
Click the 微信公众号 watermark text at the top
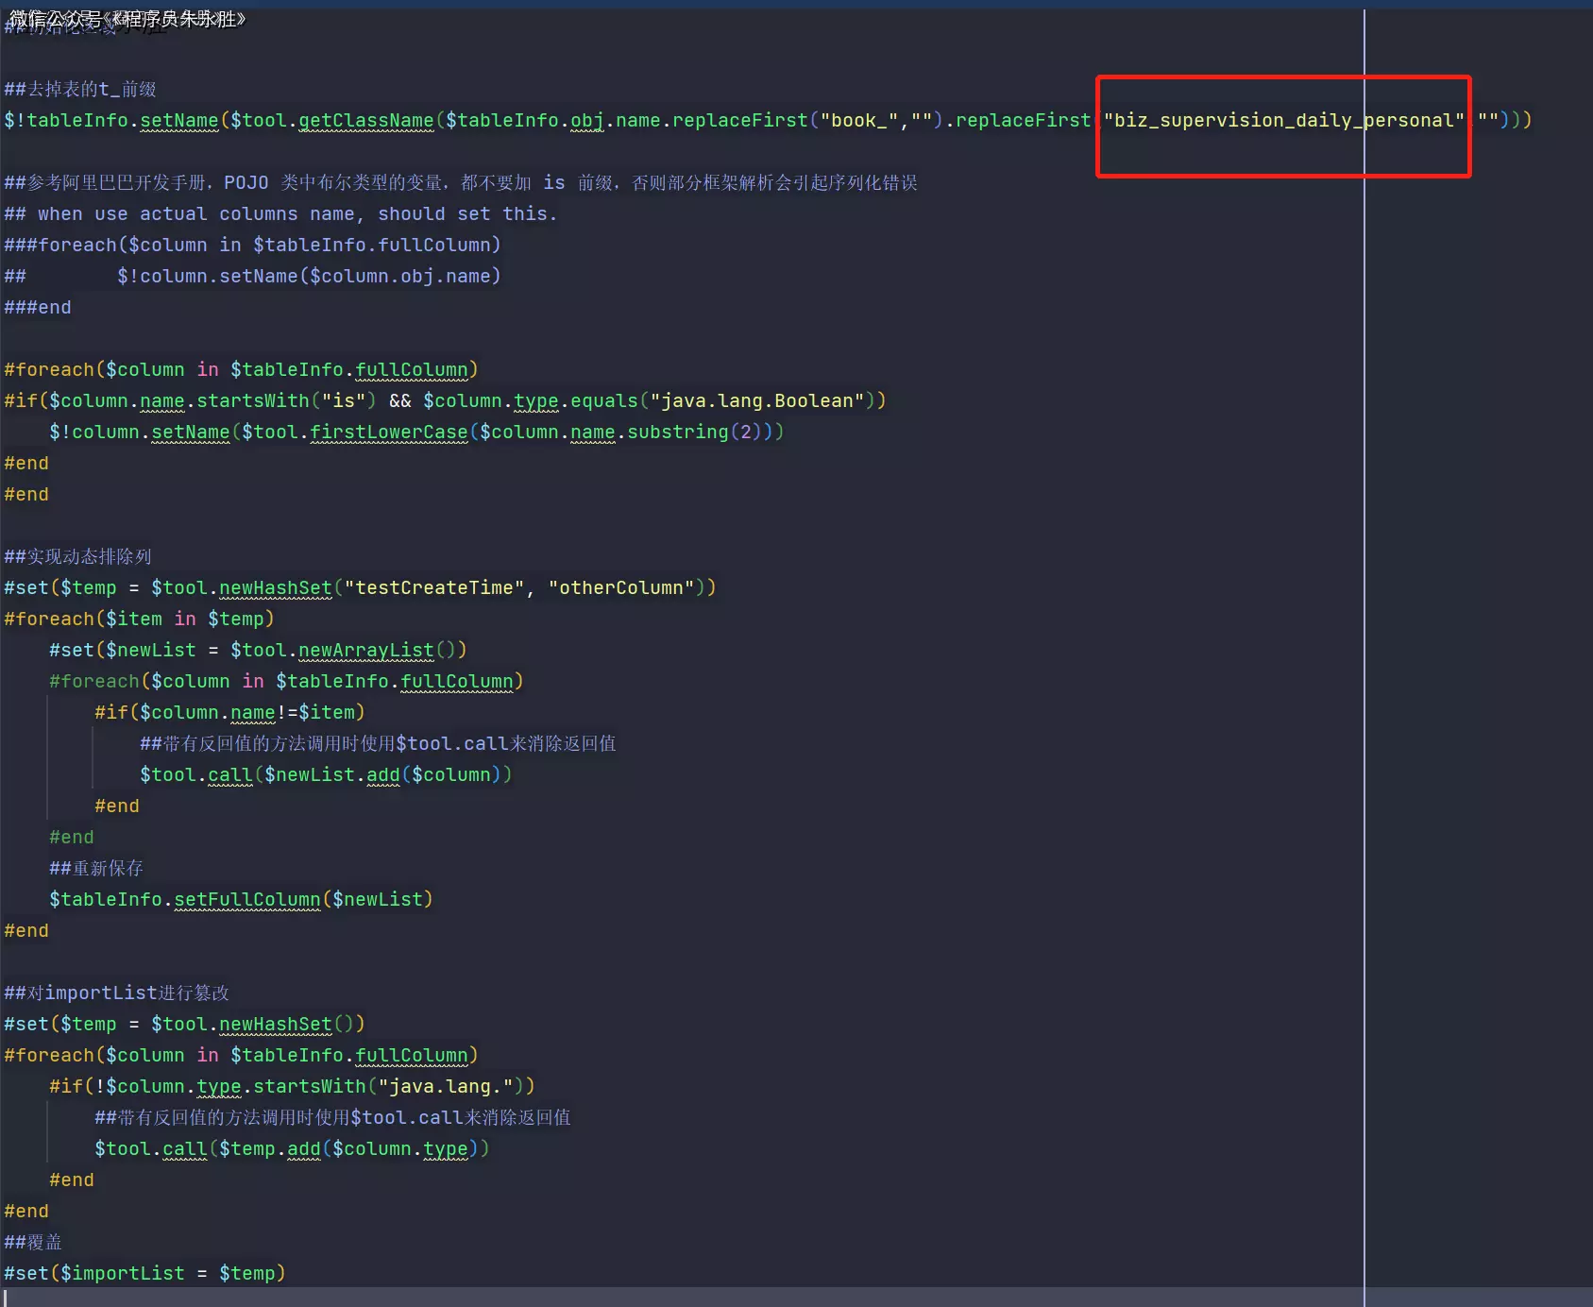pos(127,19)
